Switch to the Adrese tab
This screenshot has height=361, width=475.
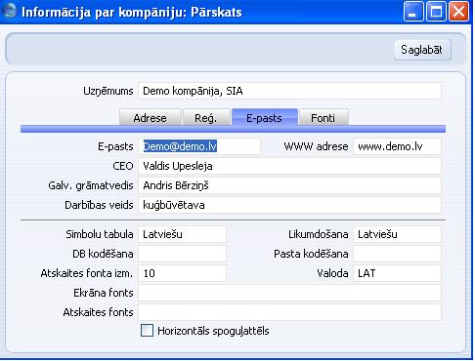(x=151, y=117)
